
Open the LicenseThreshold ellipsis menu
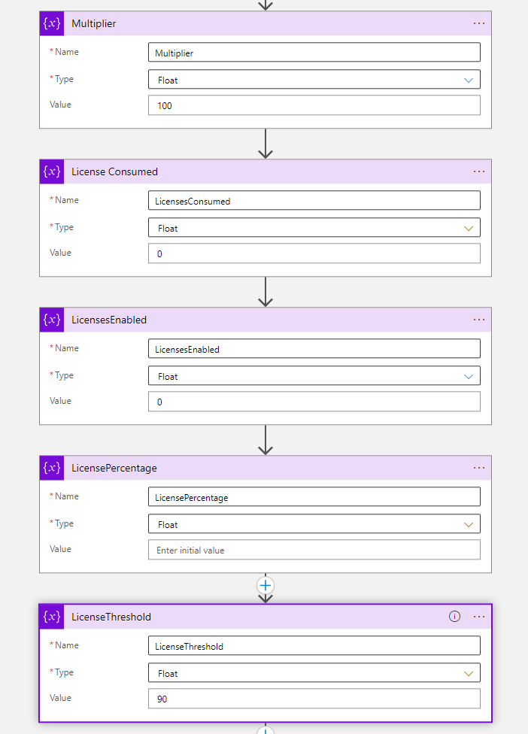click(x=479, y=617)
